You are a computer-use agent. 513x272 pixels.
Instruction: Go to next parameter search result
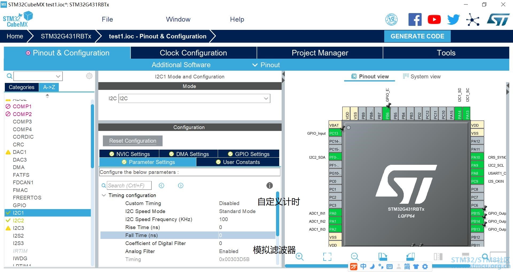pos(181,186)
